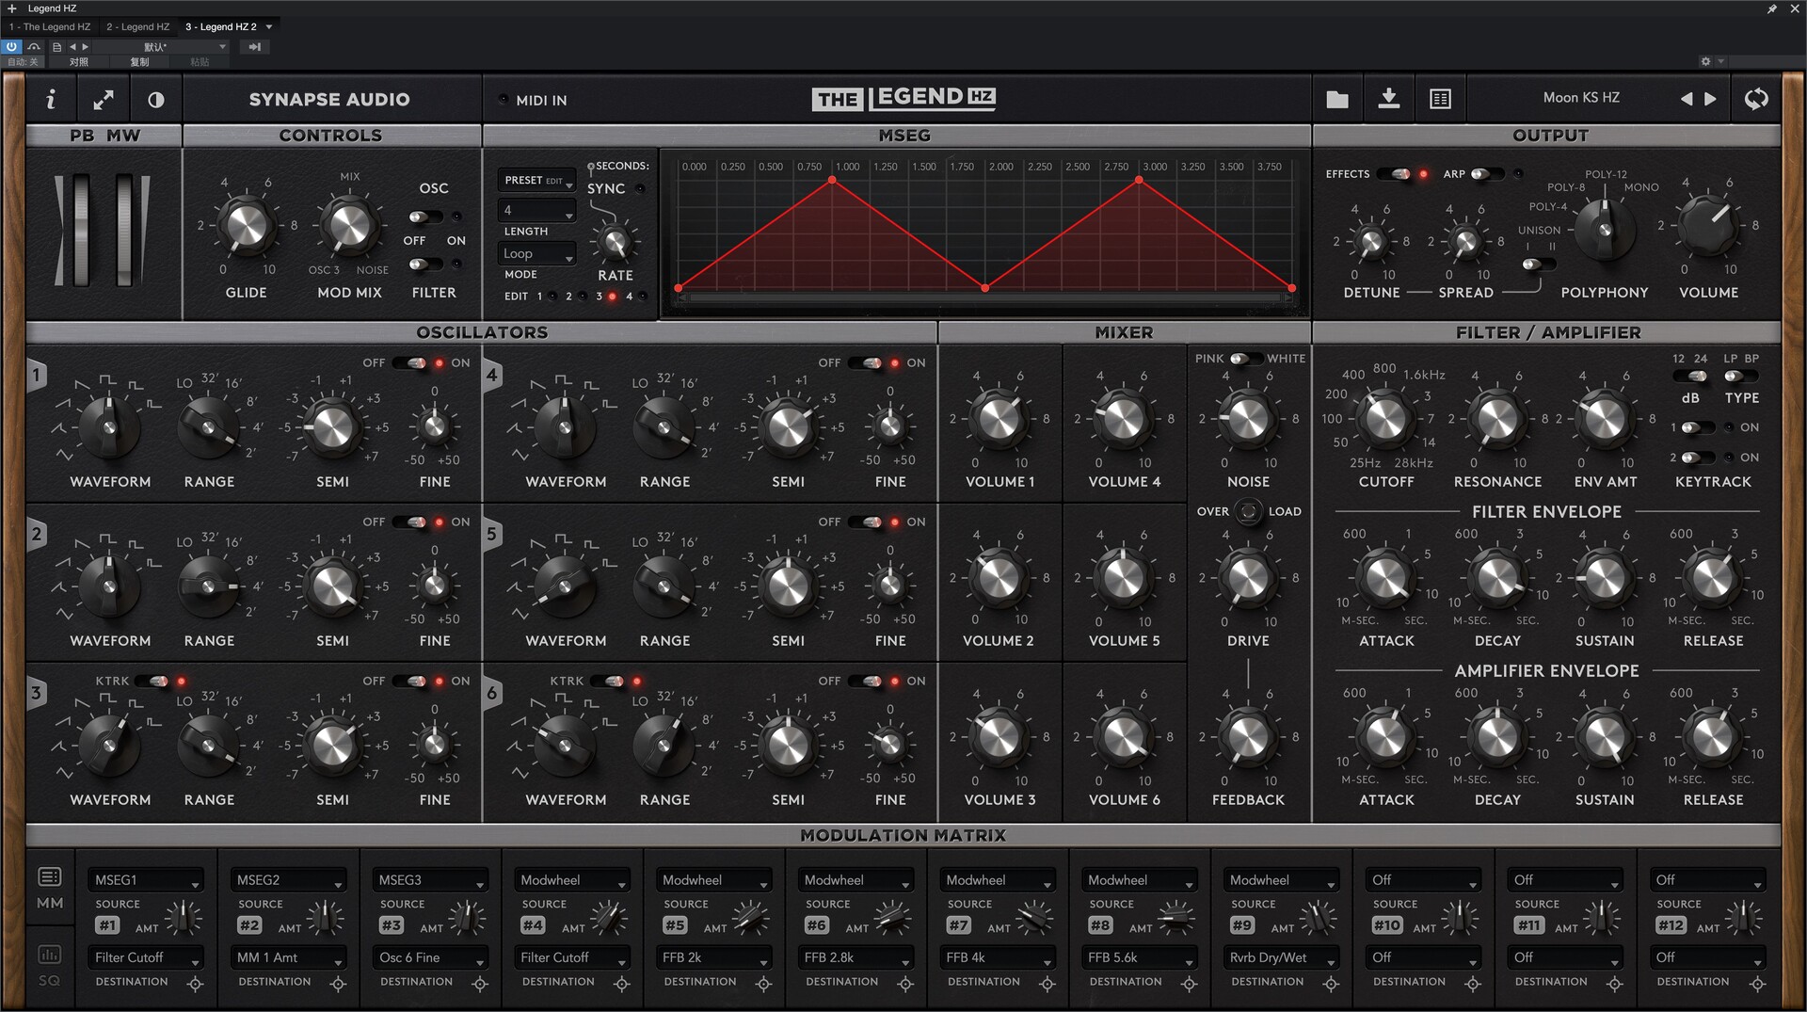
Task: Click the save/download preset icon
Action: (x=1388, y=98)
